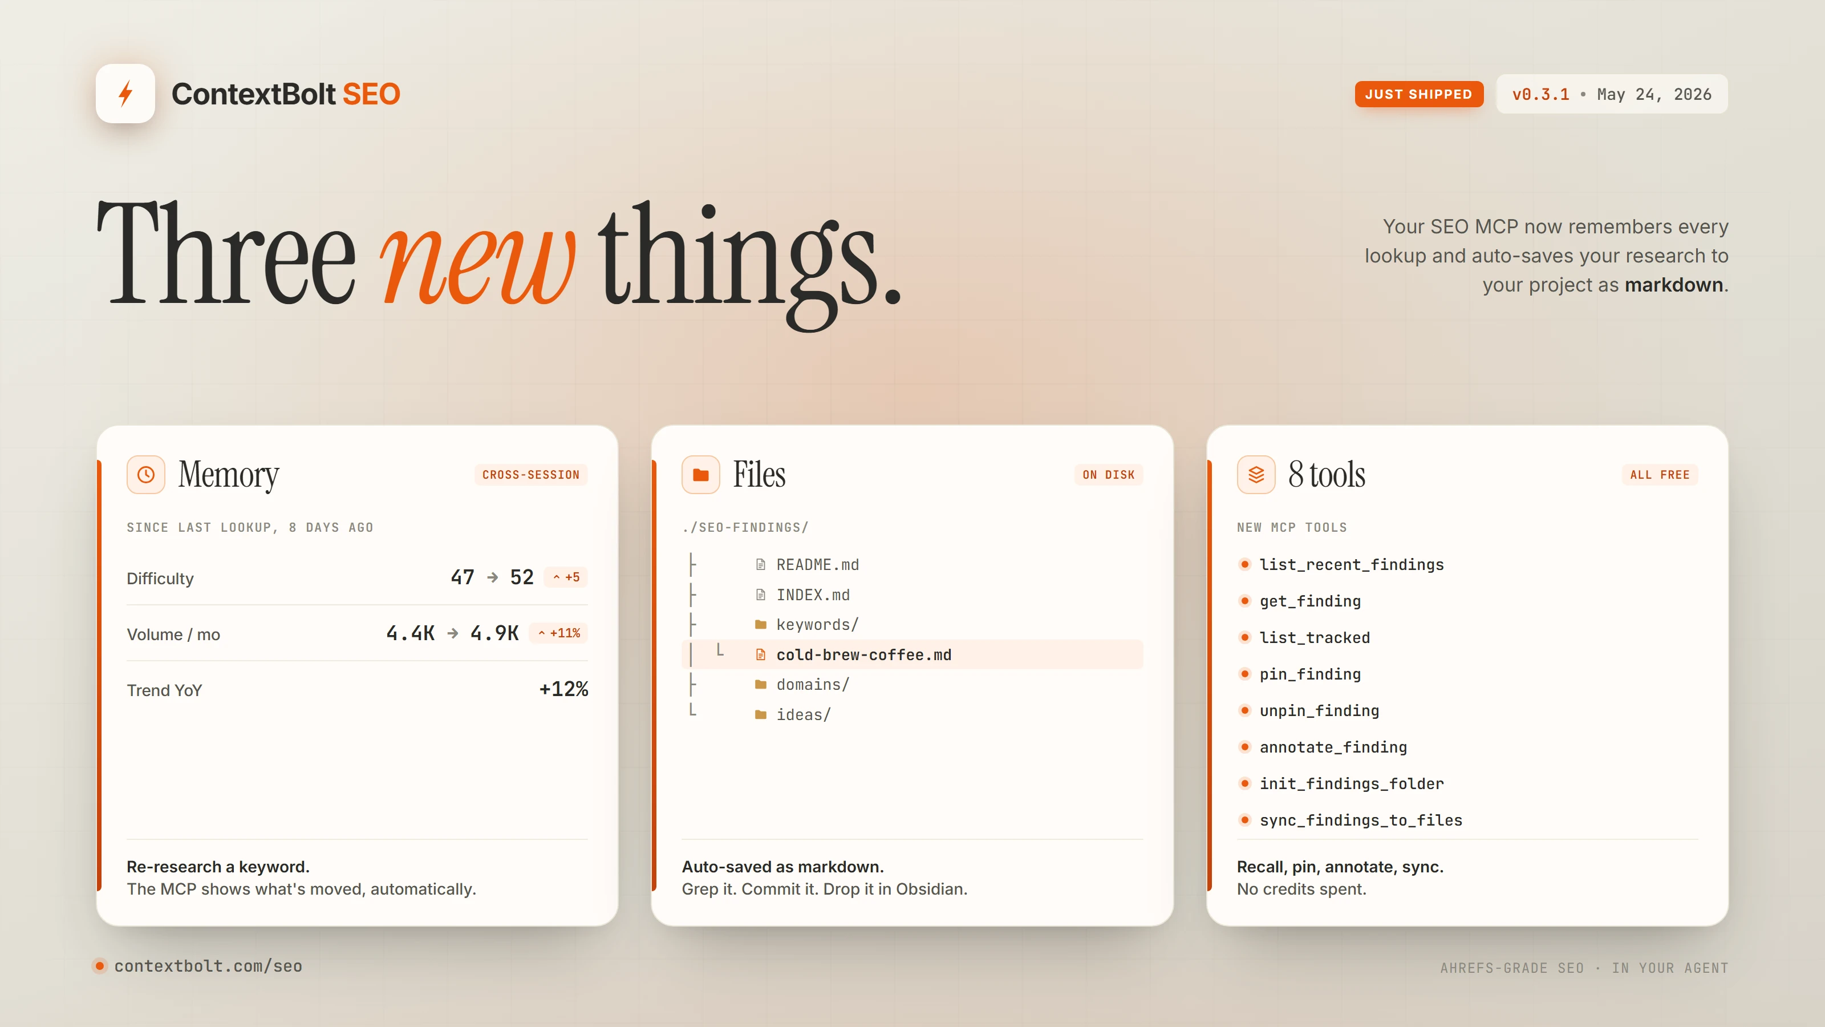Click the list_recent_findings tool name

pos(1351,565)
